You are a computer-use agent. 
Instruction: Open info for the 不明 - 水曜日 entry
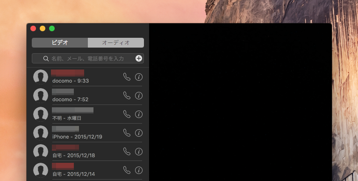tap(139, 114)
